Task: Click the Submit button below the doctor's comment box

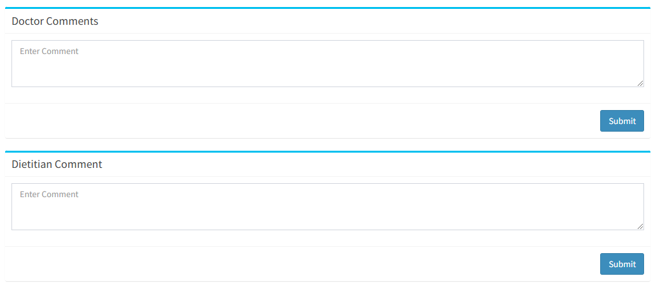Action: tap(622, 121)
